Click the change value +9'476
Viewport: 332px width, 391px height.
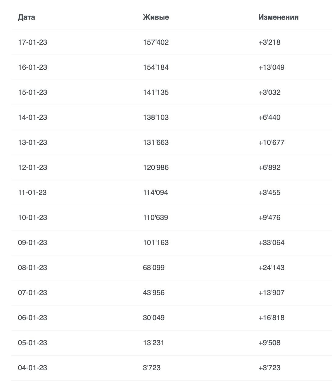pyautogui.click(x=269, y=217)
